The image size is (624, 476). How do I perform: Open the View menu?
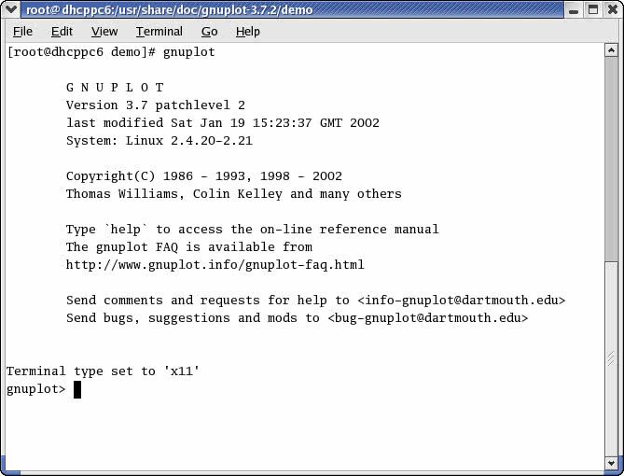point(104,32)
